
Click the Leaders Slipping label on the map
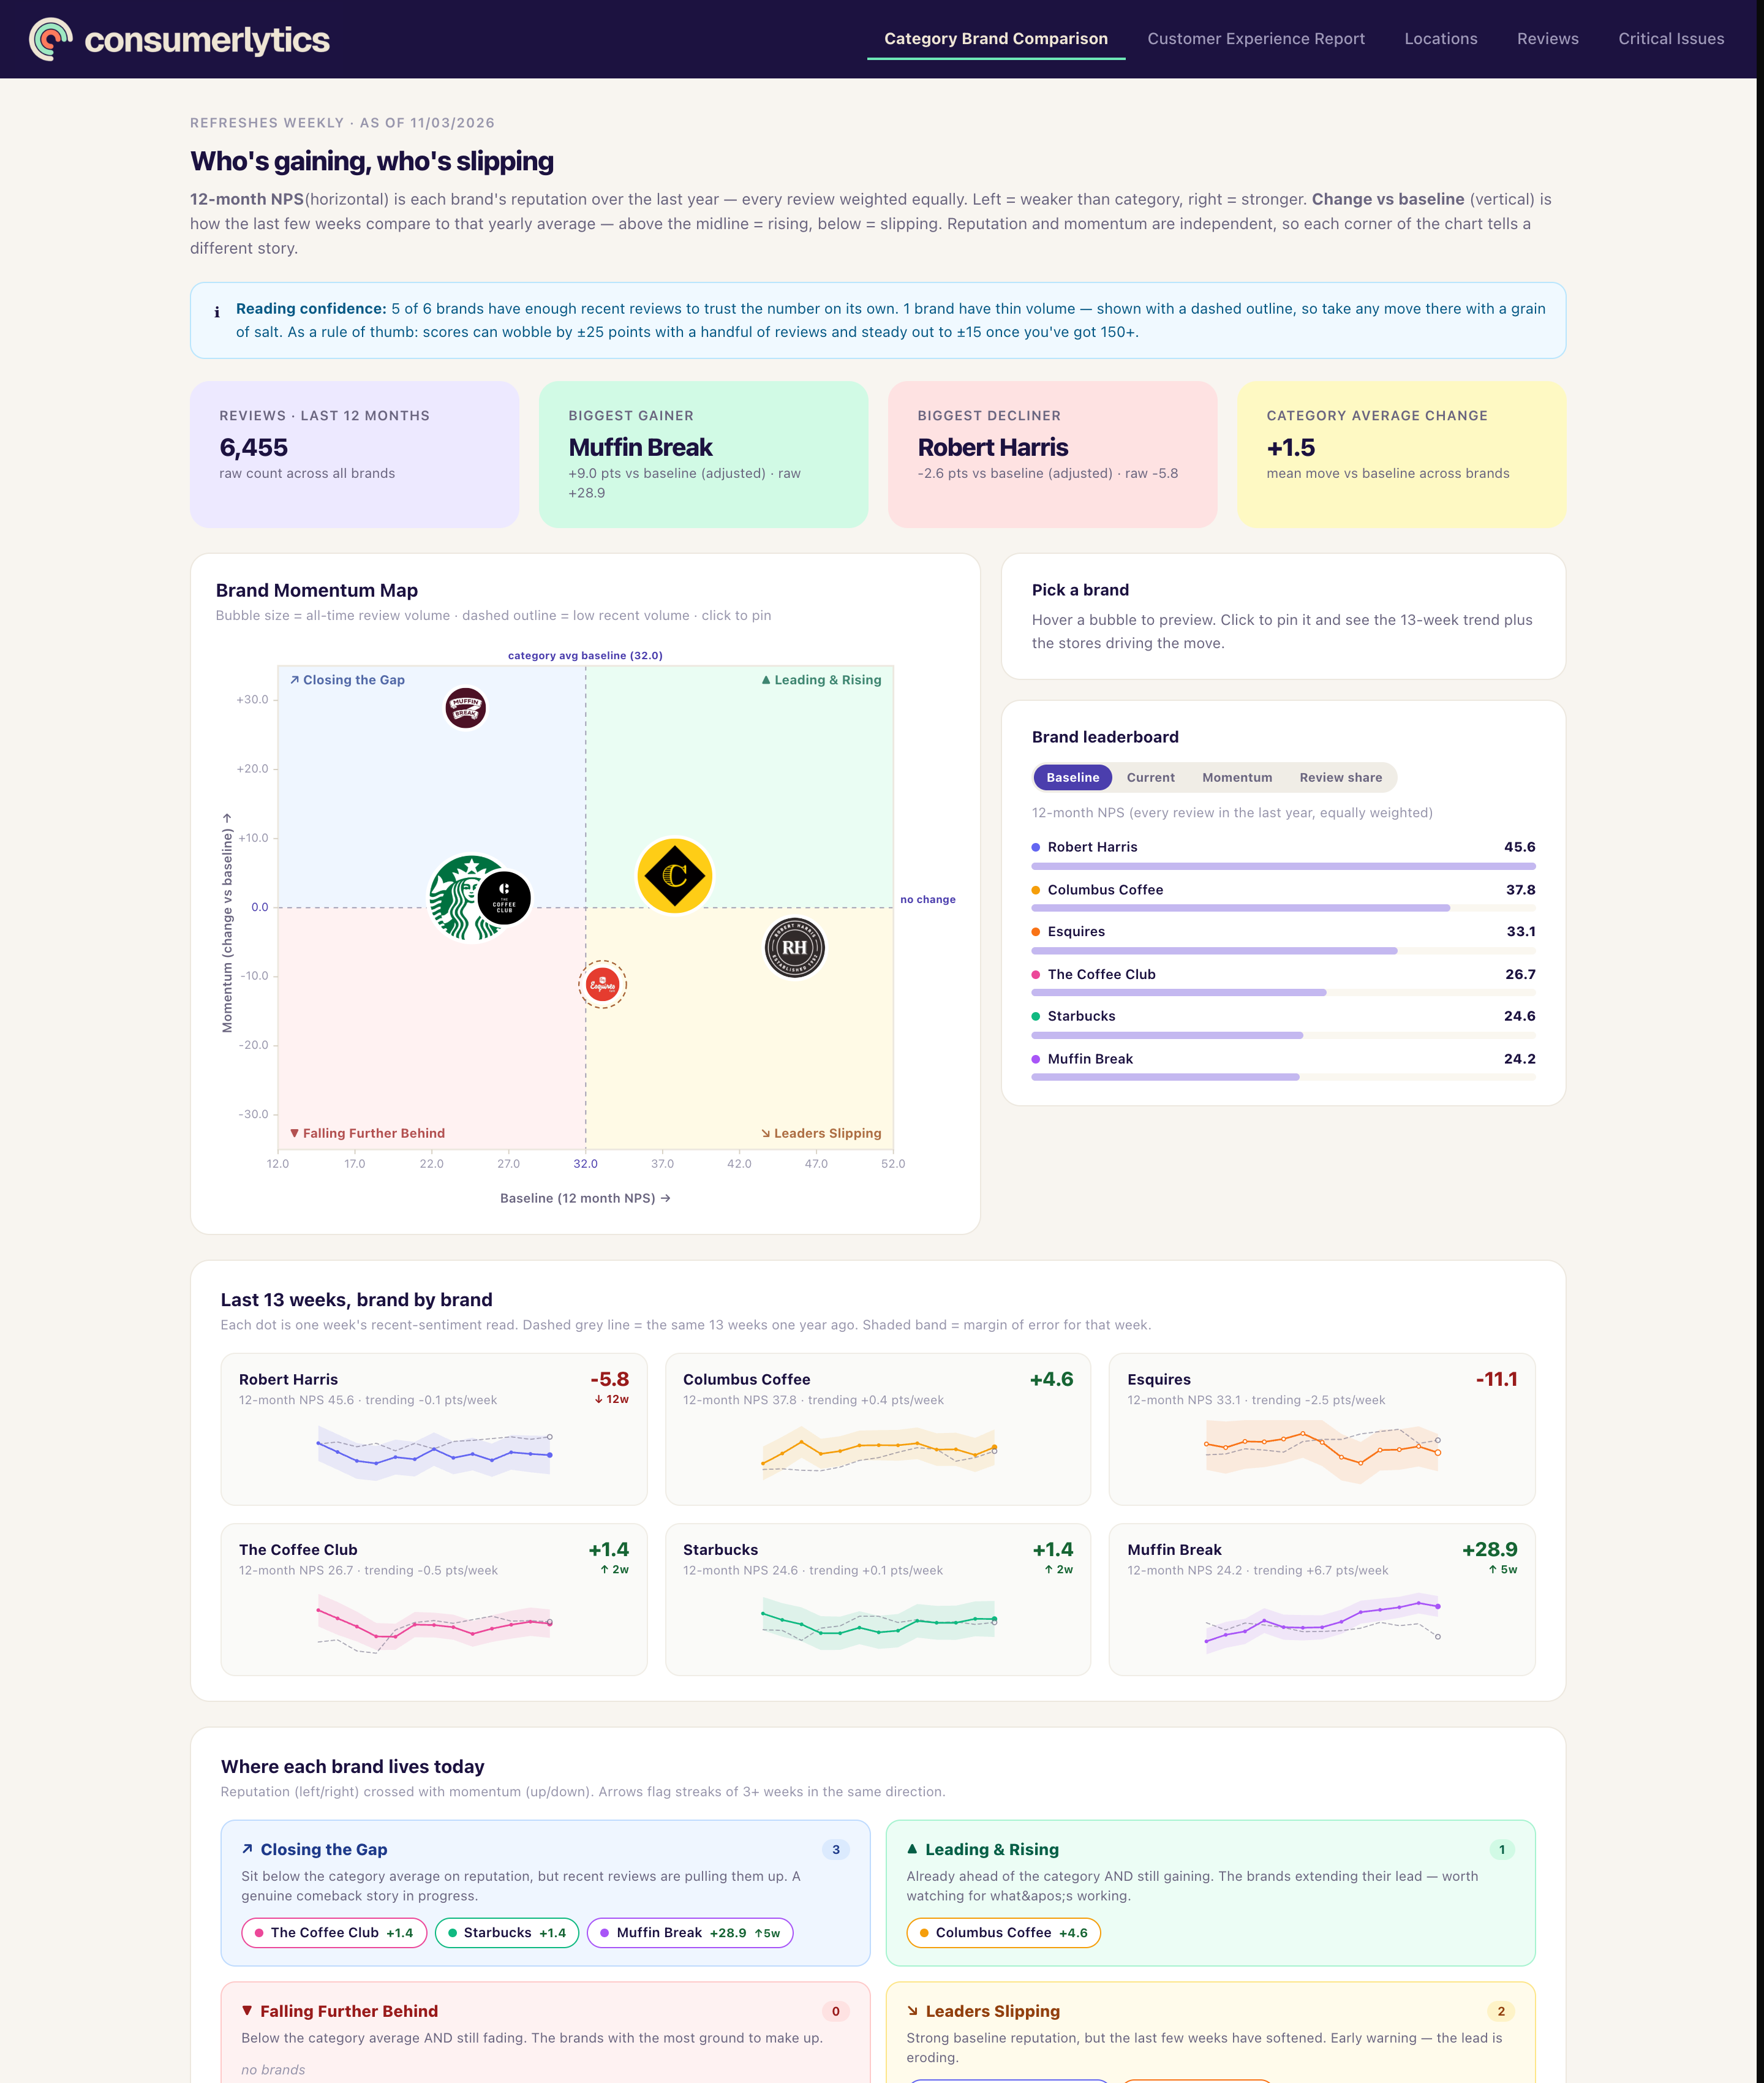(821, 1133)
